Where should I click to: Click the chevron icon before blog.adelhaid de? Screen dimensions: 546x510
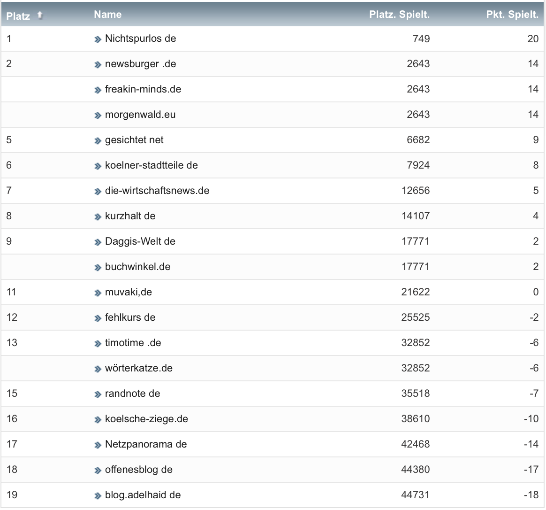(98, 496)
